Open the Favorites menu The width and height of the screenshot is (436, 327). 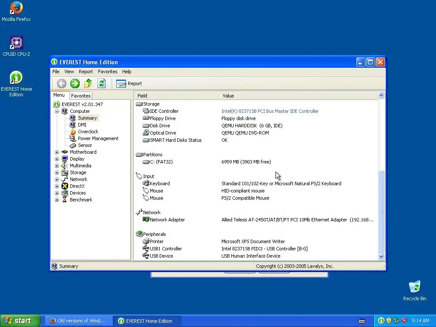[107, 72]
